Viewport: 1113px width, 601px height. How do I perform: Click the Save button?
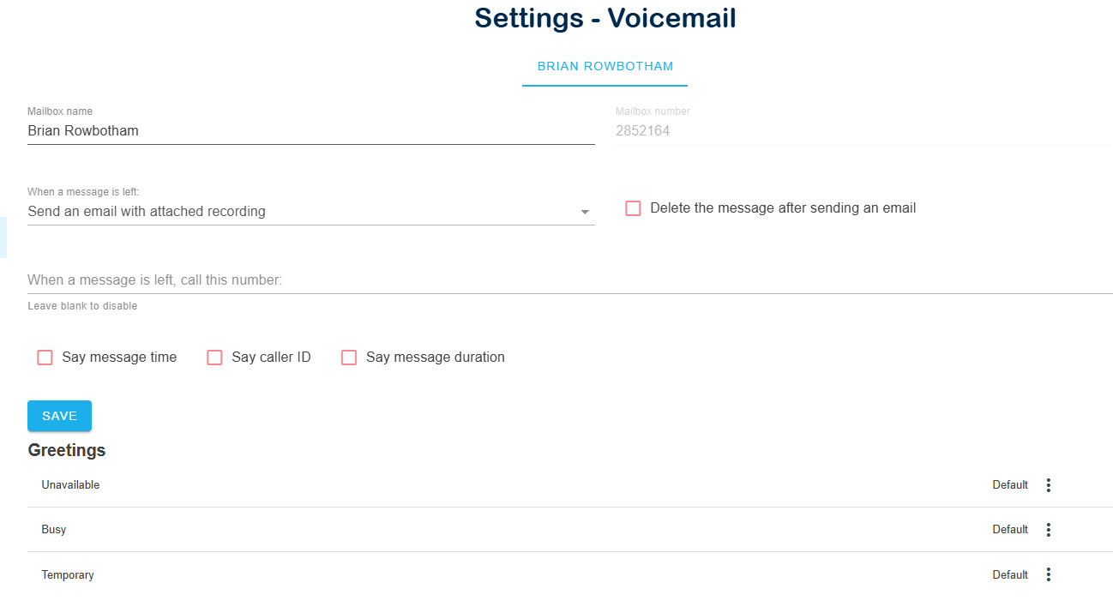pos(59,416)
